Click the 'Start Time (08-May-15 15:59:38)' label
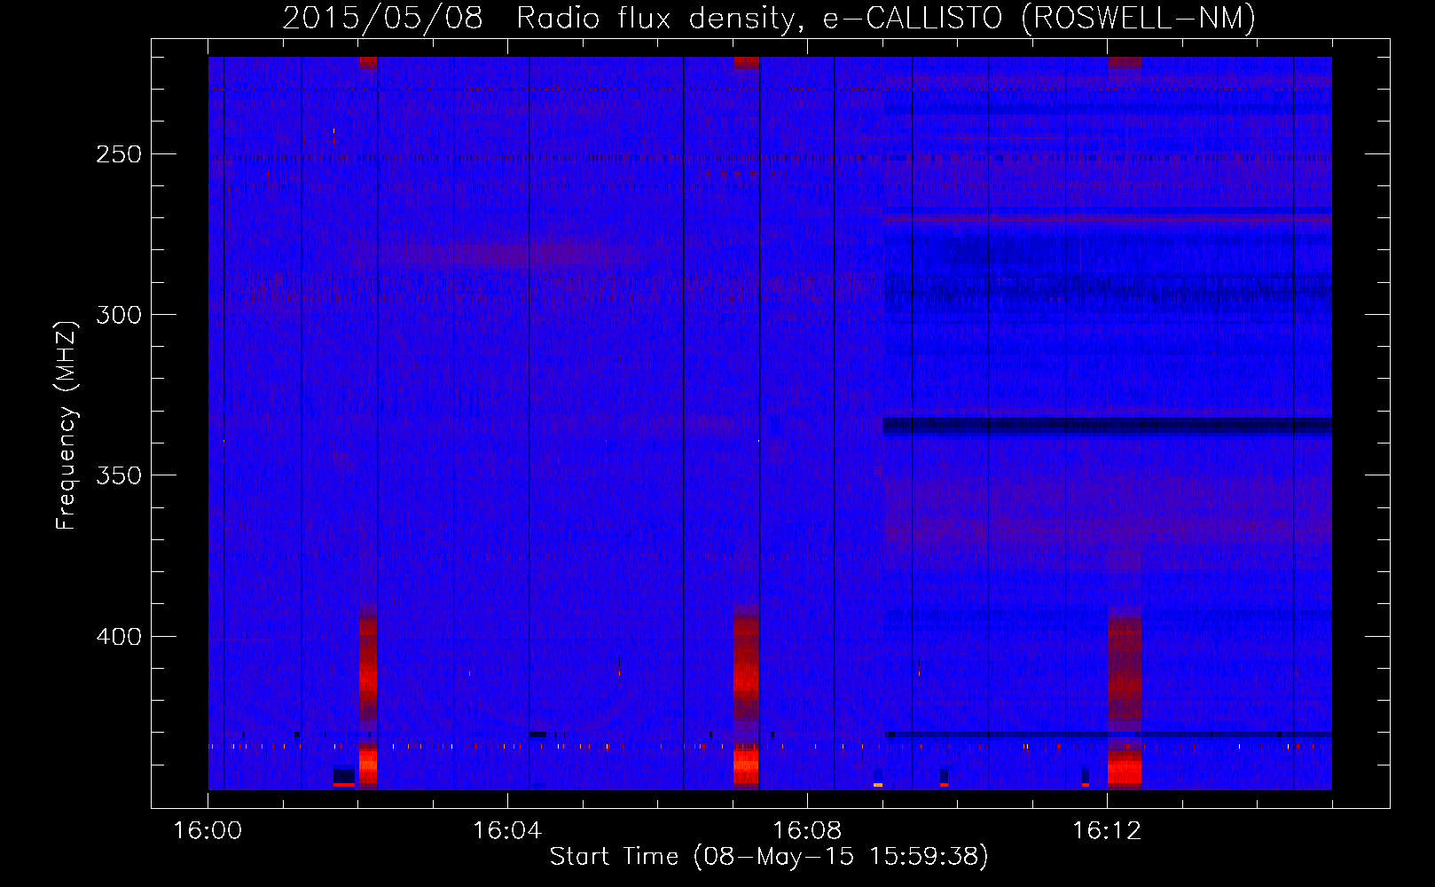Screen dimensions: 1435x887 tap(769, 856)
